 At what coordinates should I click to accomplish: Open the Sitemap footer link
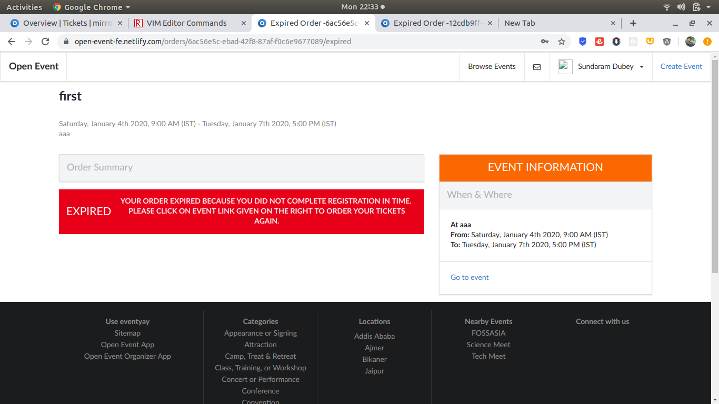(127, 333)
